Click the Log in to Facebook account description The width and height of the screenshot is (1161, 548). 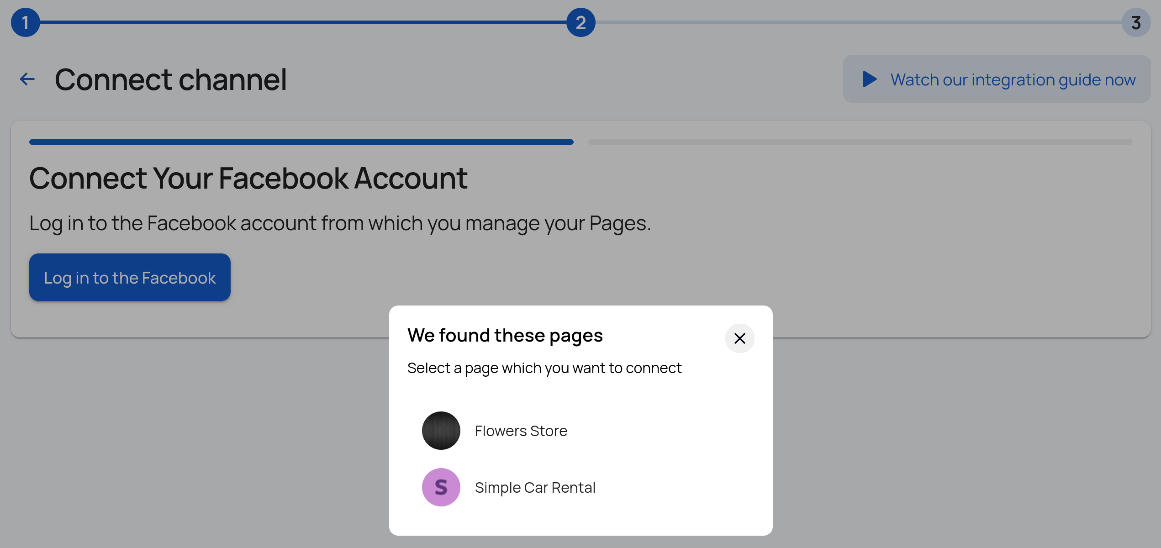click(340, 223)
